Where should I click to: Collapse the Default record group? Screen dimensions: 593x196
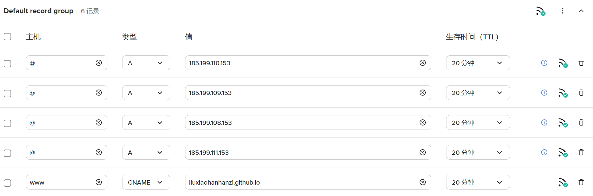pyautogui.click(x=581, y=11)
